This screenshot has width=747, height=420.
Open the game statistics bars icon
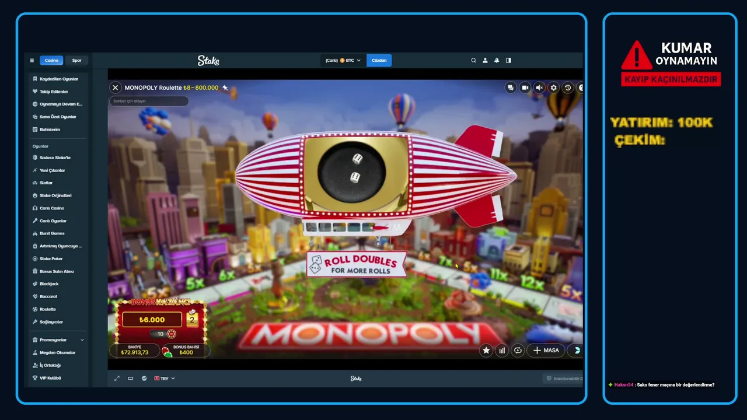502,351
